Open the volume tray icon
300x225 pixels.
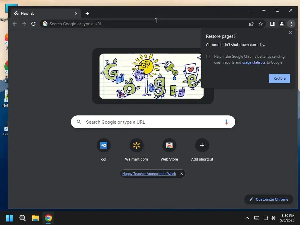click(273, 218)
